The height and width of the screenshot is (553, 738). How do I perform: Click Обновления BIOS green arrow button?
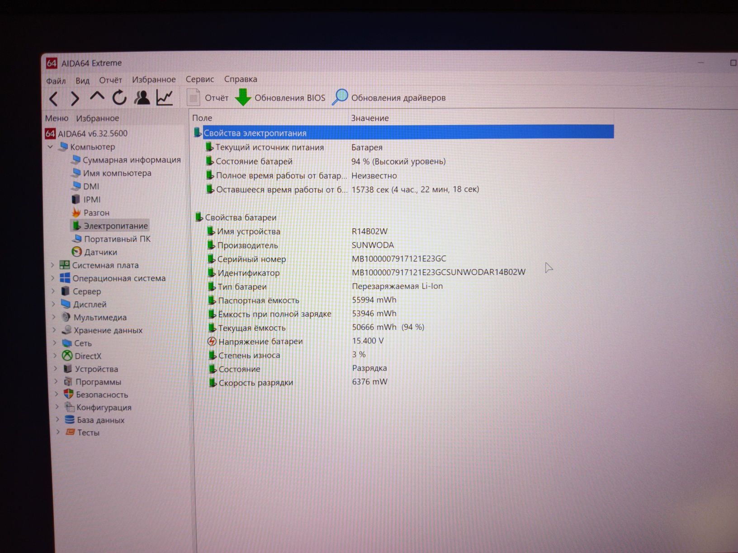(x=280, y=98)
